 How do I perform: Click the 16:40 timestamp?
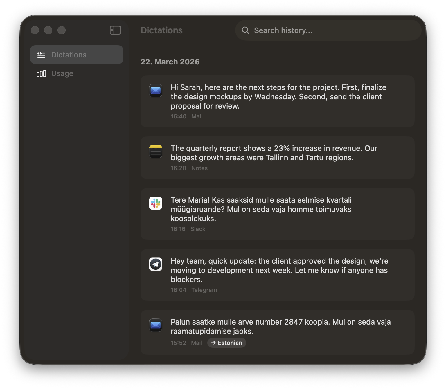[x=178, y=116]
